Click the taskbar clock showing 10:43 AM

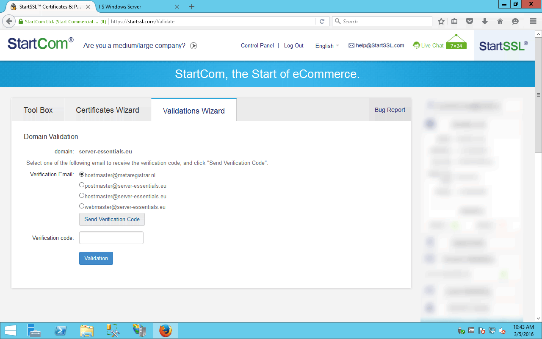pyautogui.click(x=523, y=331)
